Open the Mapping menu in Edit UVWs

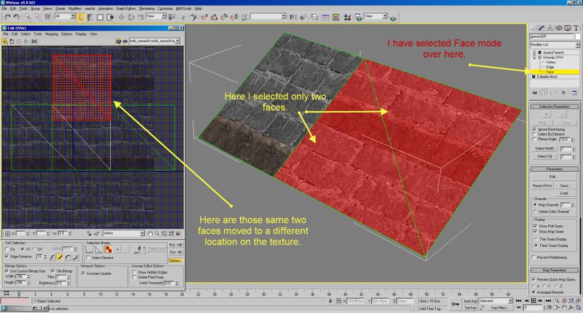[x=51, y=34]
